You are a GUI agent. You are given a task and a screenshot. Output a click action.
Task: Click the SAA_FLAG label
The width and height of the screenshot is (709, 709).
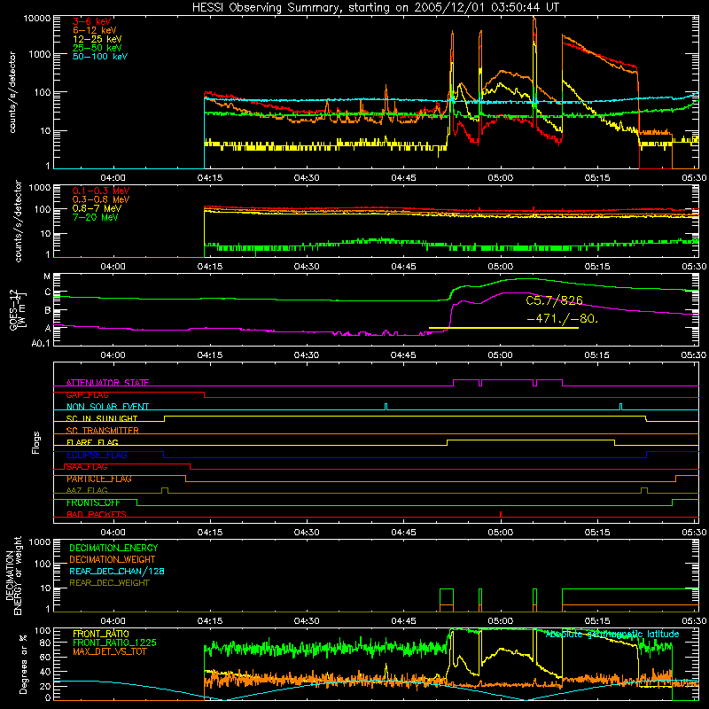(87, 466)
